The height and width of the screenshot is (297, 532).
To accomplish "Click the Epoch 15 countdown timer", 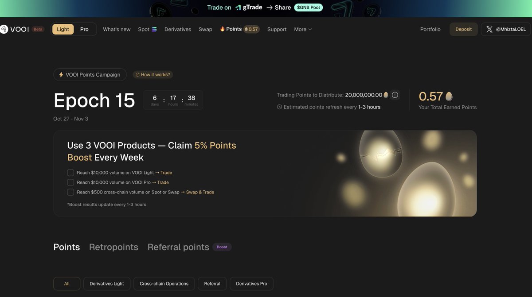I will [173, 100].
